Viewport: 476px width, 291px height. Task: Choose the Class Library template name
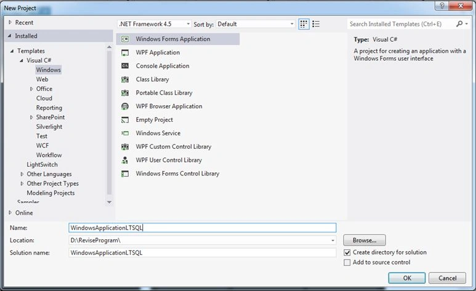click(152, 79)
